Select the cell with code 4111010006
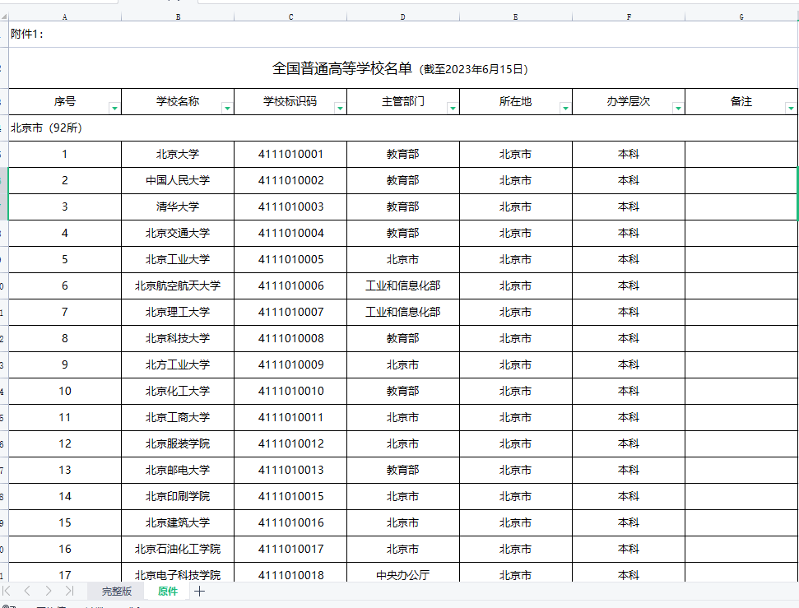This screenshot has width=799, height=608. click(290, 286)
